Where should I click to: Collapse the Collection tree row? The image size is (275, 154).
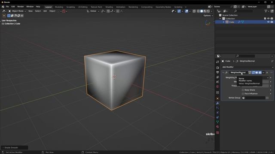pos(220,19)
